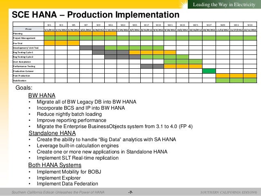Click the Goals: heading

tap(24, 88)
